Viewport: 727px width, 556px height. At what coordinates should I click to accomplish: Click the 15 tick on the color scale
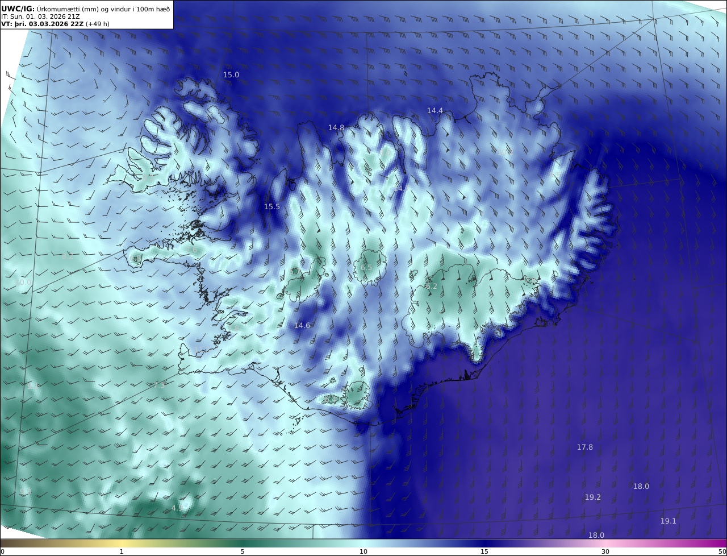click(x=484, y=551)
